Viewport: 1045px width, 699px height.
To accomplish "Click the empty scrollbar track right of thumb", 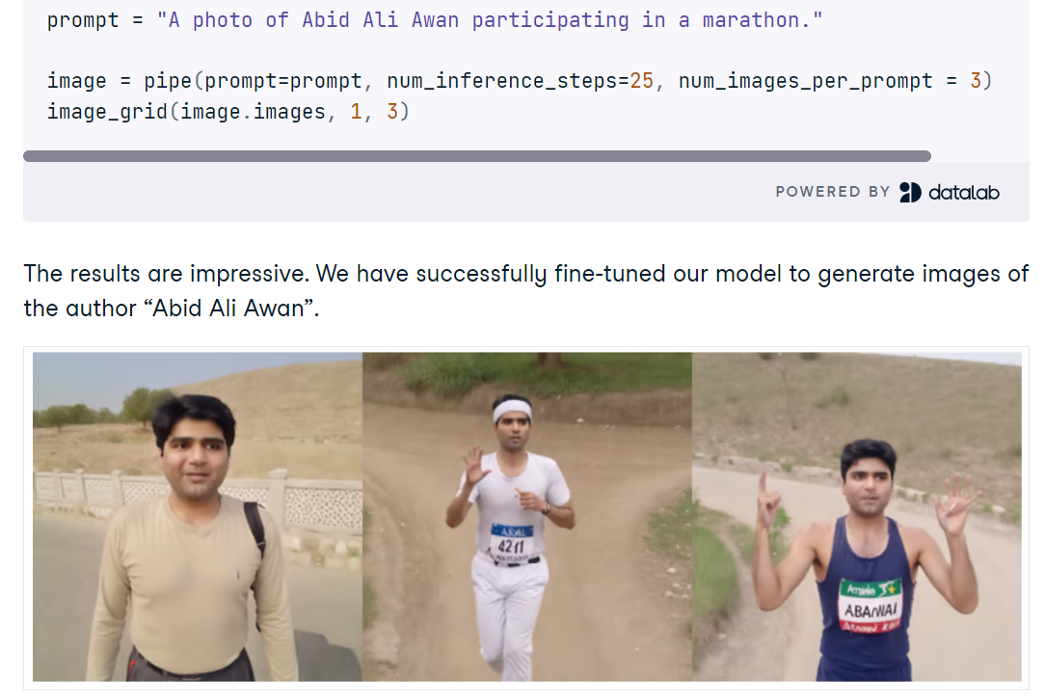I will coord(979,156).
